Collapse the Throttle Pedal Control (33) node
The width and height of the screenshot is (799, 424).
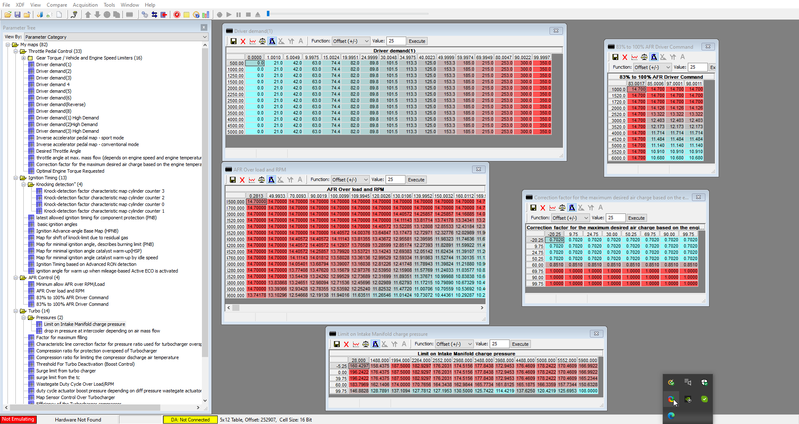[x=16, y=51]
